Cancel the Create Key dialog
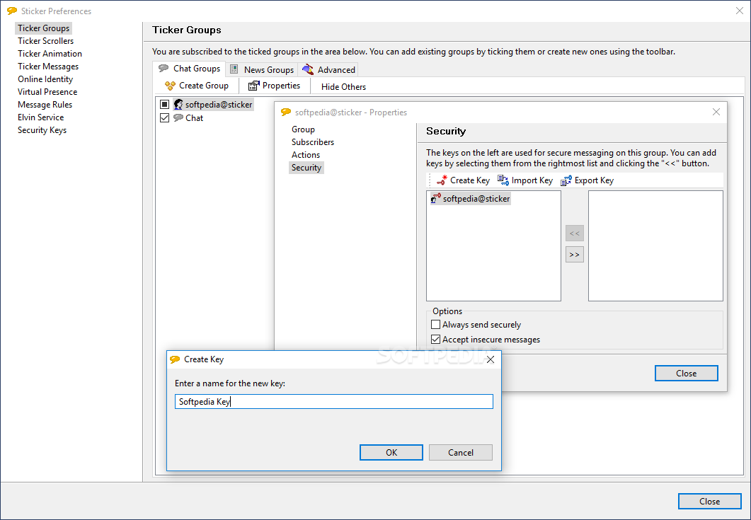 [460, 453]
